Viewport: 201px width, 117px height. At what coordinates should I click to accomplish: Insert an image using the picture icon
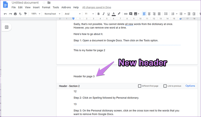pos(136,14)
